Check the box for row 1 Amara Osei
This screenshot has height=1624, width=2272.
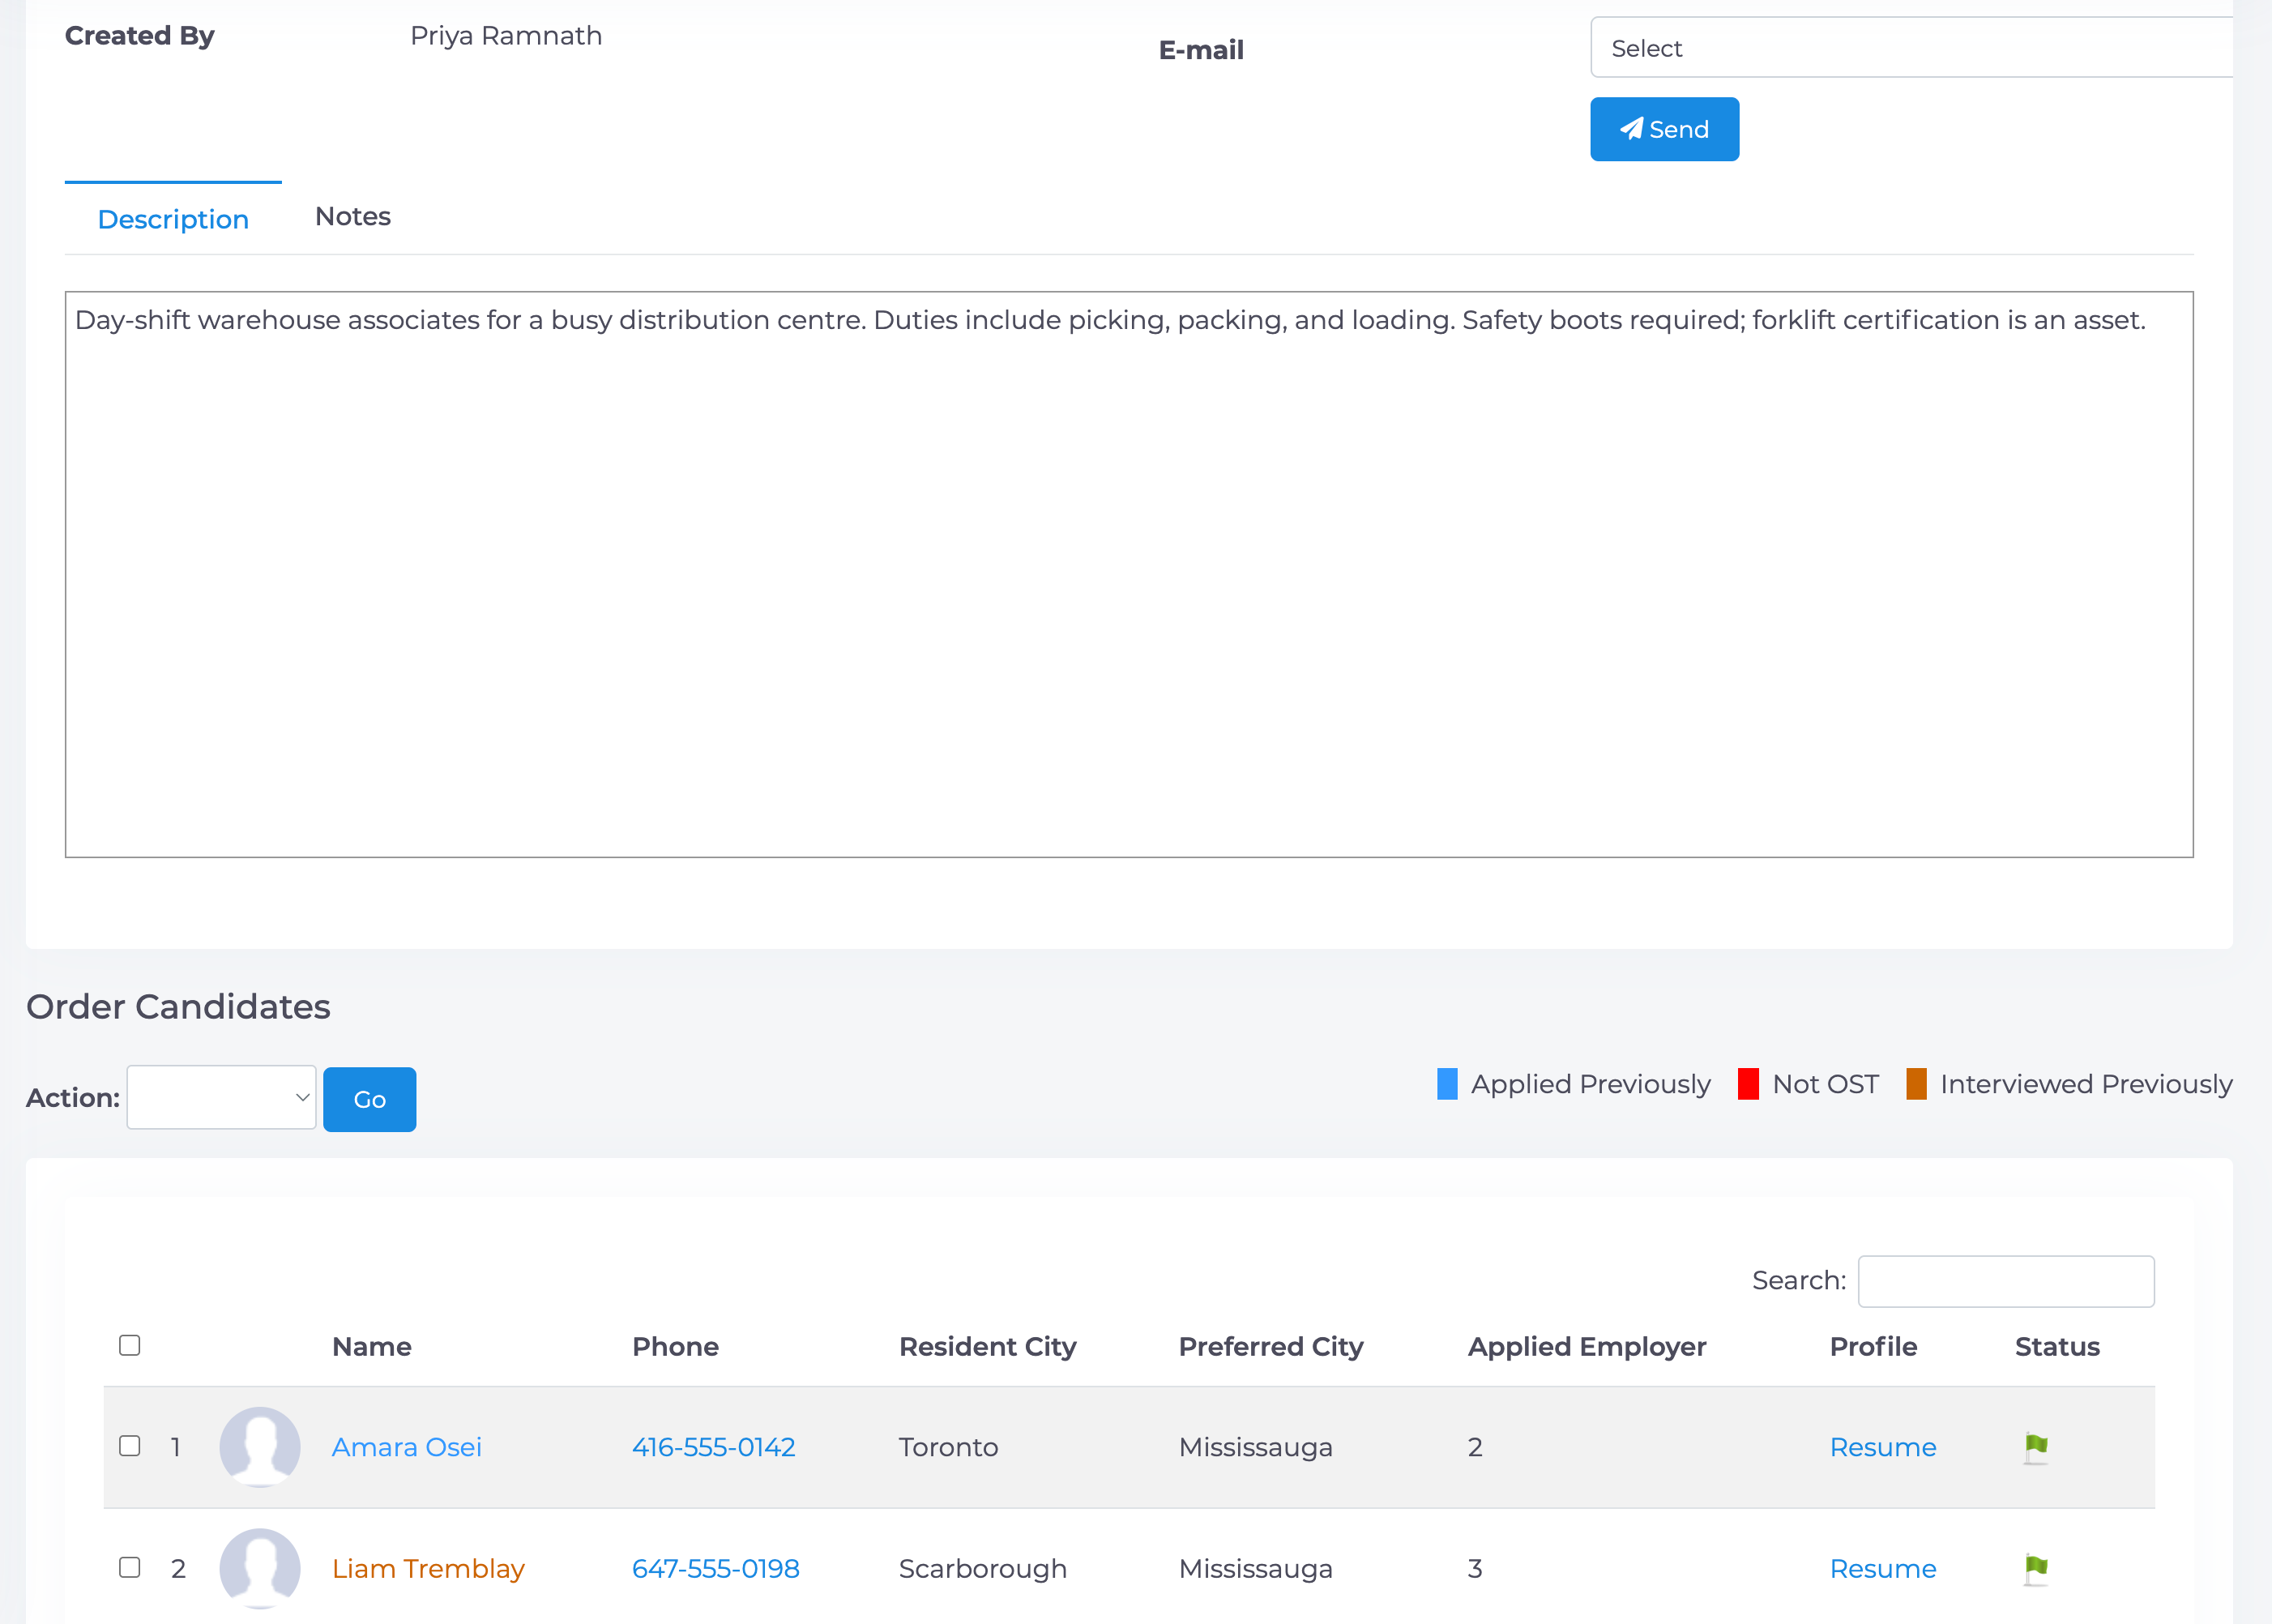click(130, 1446)
